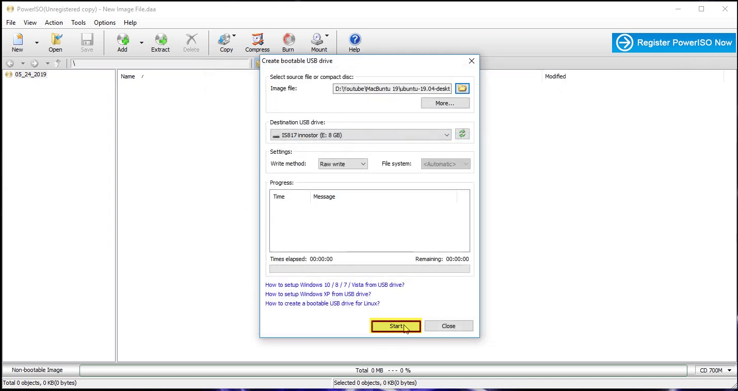
Task: Click the capacity usage bar showing Total 0 MB
Action: (383, 370)
